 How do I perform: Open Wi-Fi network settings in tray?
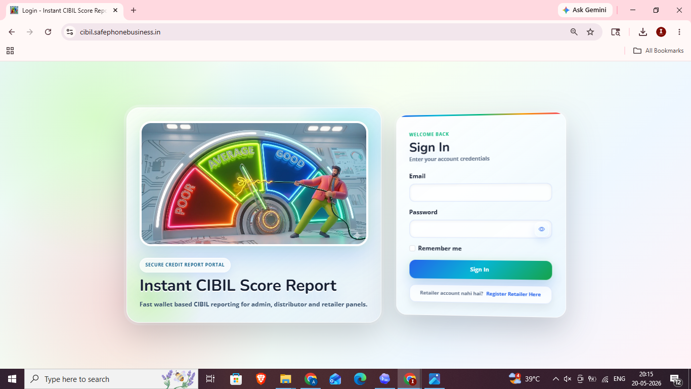click(x=605, y=379)
